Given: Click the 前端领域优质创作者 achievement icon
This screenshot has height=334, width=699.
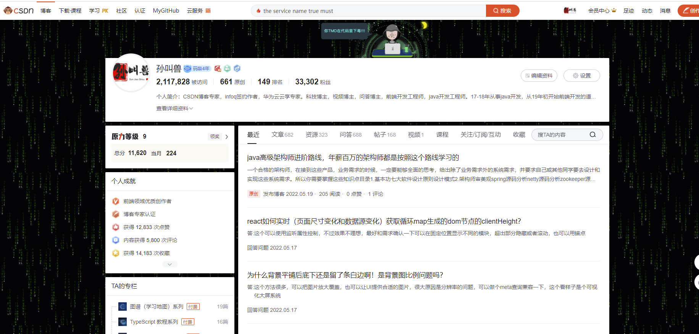Looking at the screenshot, I should [116, 201].
